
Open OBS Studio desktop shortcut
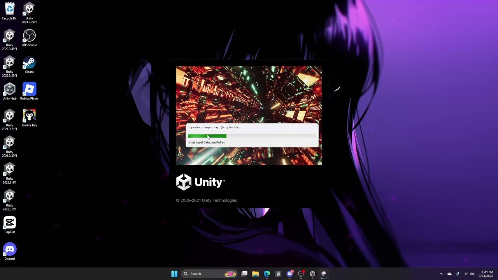click(x=29, y=38)
